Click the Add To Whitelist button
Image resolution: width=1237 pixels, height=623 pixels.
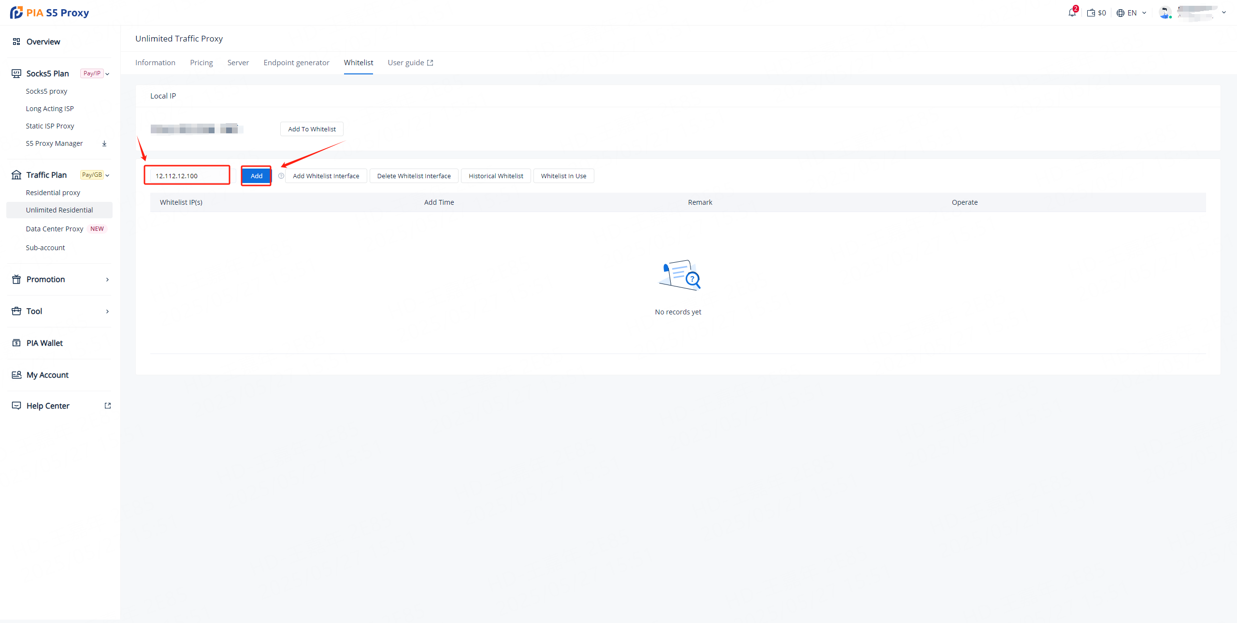point(312,129)
